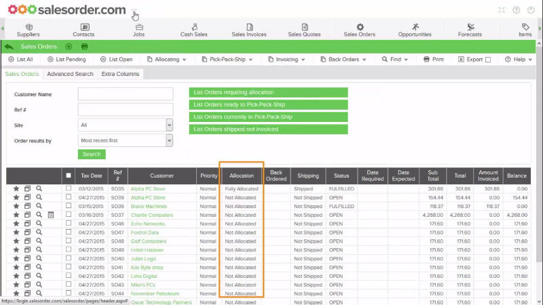The image size is (543, 305).
Task: Tick the checkbox for order SO39
Action: point(69,197)
